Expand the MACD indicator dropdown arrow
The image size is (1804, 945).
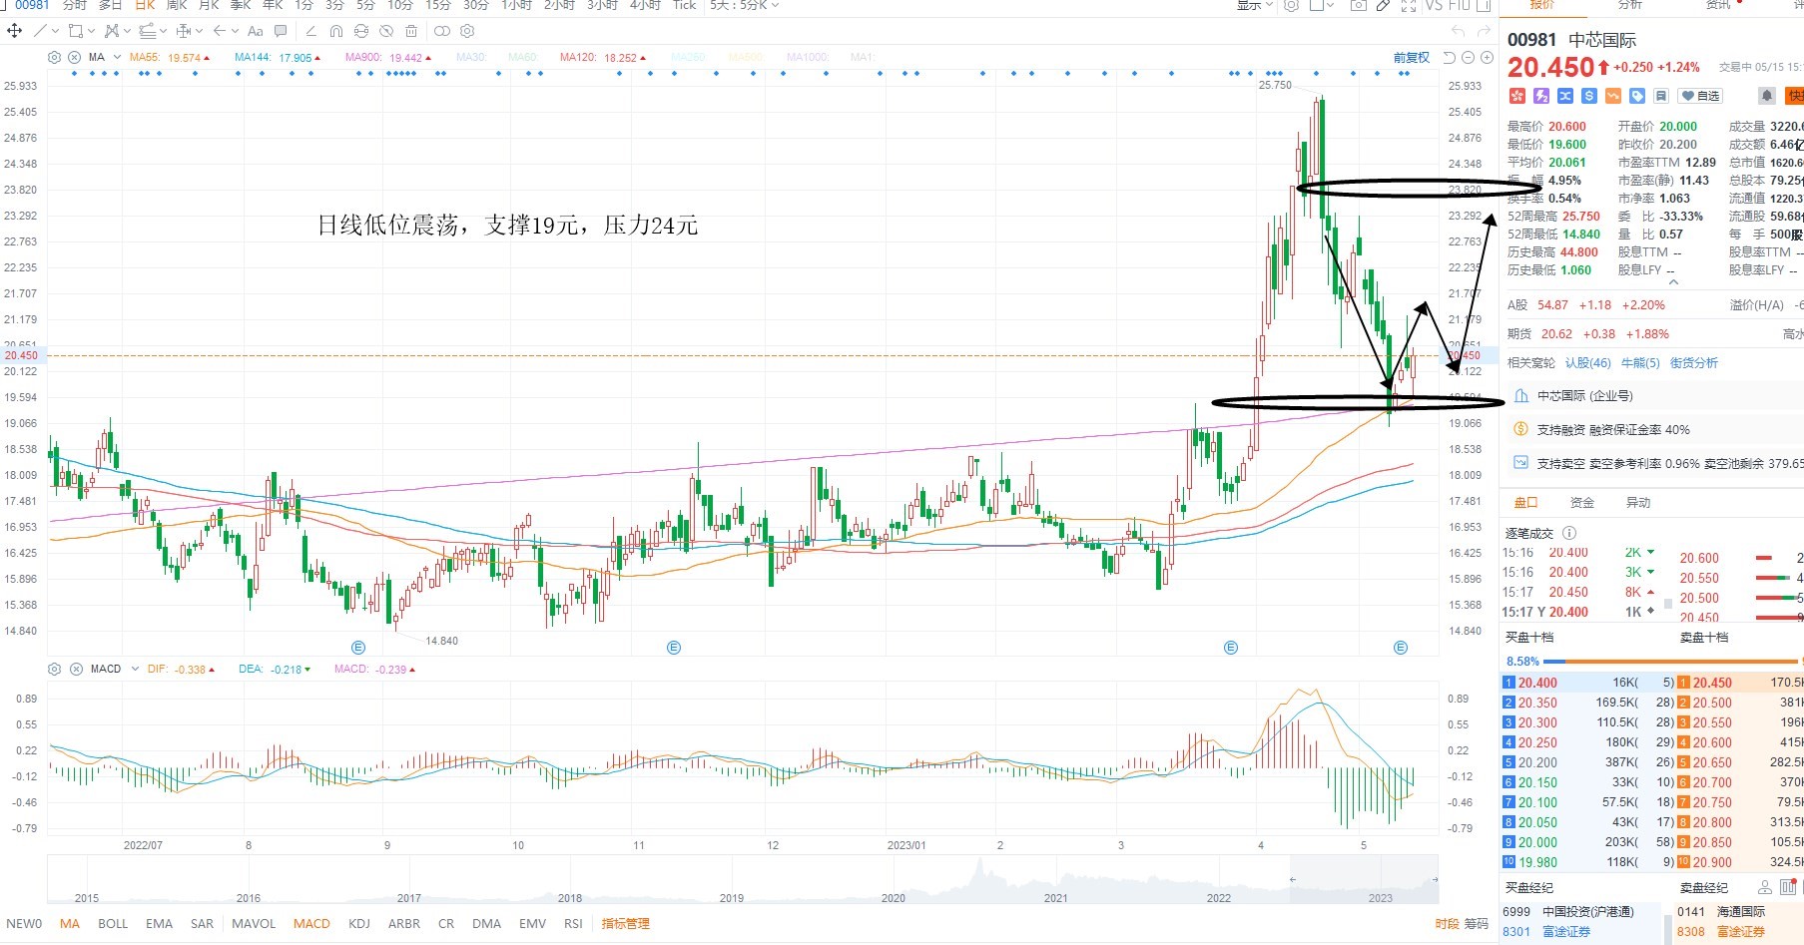(x=134, y=669)
